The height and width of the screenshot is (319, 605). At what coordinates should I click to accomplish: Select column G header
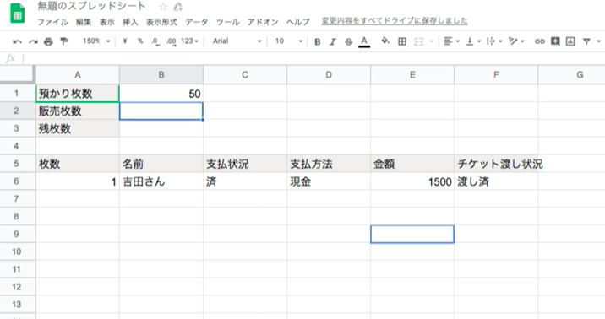pyautogui.click(x=571, y=75)
